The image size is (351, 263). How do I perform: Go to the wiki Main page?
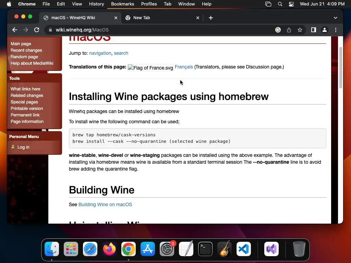click(21, 44)
